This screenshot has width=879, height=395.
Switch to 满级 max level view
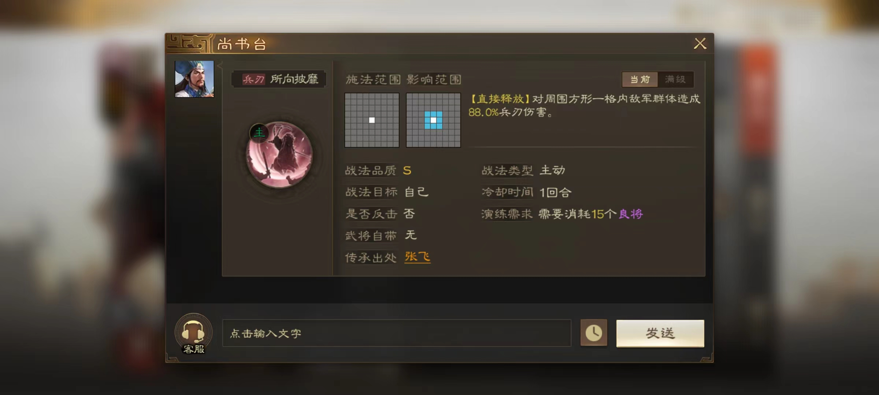click(x=675, y=79)
